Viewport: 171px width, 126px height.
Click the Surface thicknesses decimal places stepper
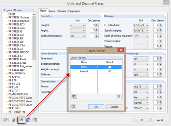point(97,36)
